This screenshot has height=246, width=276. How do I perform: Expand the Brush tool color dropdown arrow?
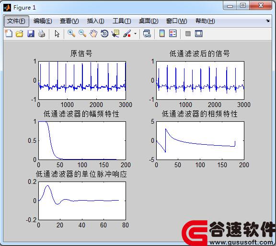135,33
